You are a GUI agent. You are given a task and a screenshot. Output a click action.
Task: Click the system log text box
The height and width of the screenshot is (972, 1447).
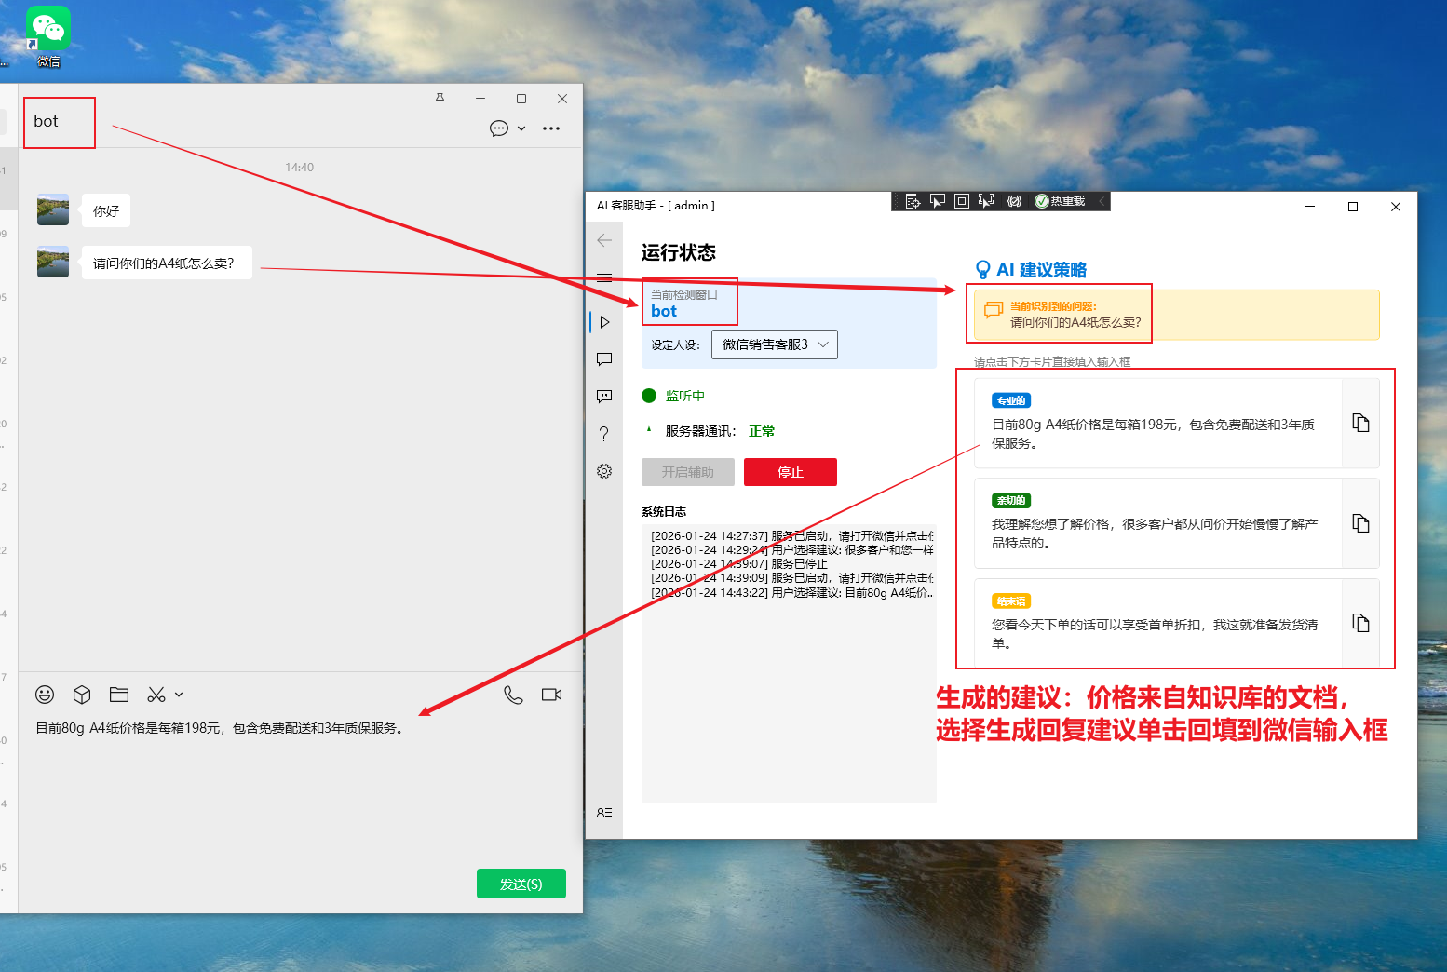789,663
